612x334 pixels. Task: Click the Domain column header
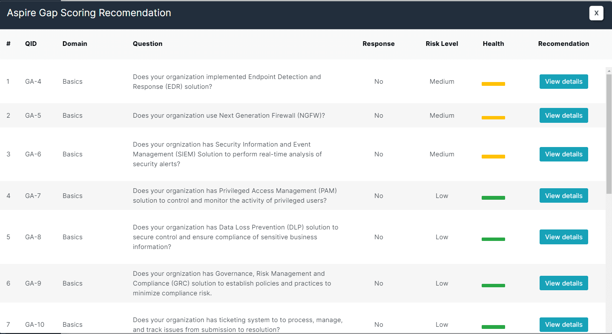pos(75,44)
